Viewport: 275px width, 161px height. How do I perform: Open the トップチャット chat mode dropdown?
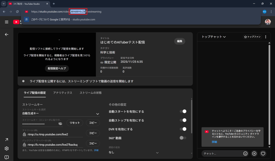214,37
